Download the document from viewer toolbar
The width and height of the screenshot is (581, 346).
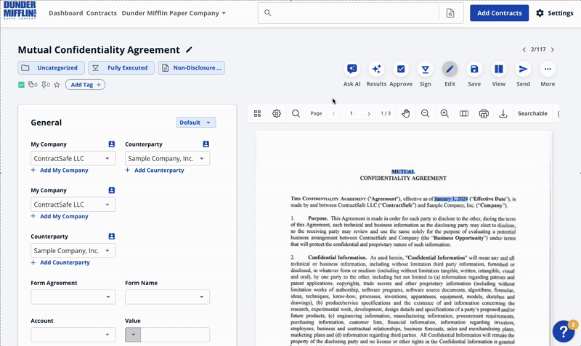click(503, 114)
